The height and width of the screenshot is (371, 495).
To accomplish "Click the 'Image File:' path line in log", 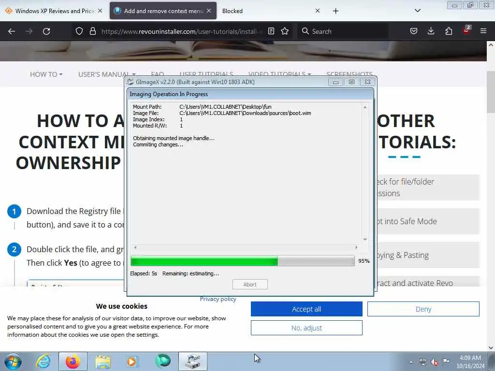I will point(222,113).
